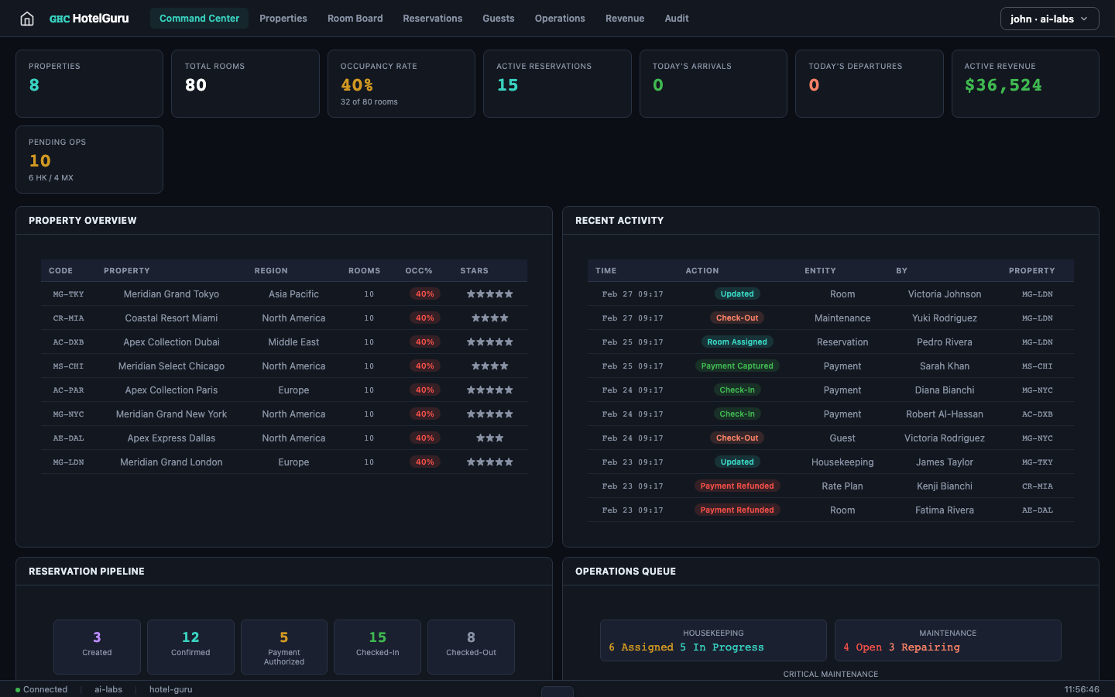Open the Audit menu item
This screenshot has width=1115, height=697.
pyautogui.click(x=676, y=18)
